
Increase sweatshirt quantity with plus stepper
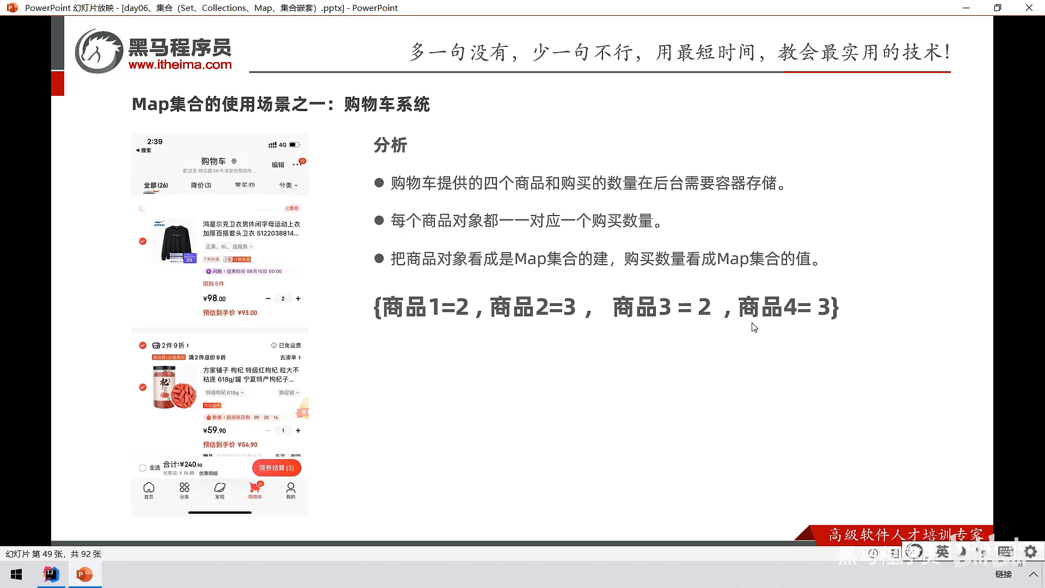298,298
